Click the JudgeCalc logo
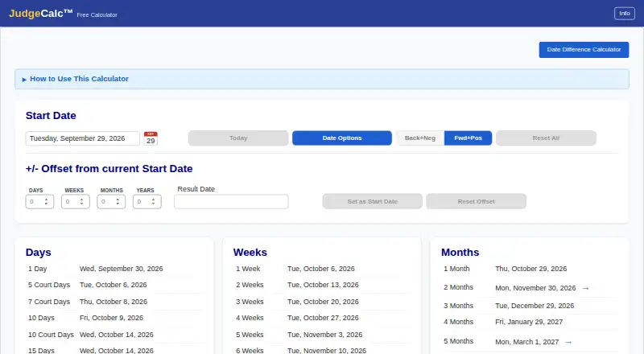Viewport: 644px width, 354px height. pyautogui.click(x=41, y=14)
